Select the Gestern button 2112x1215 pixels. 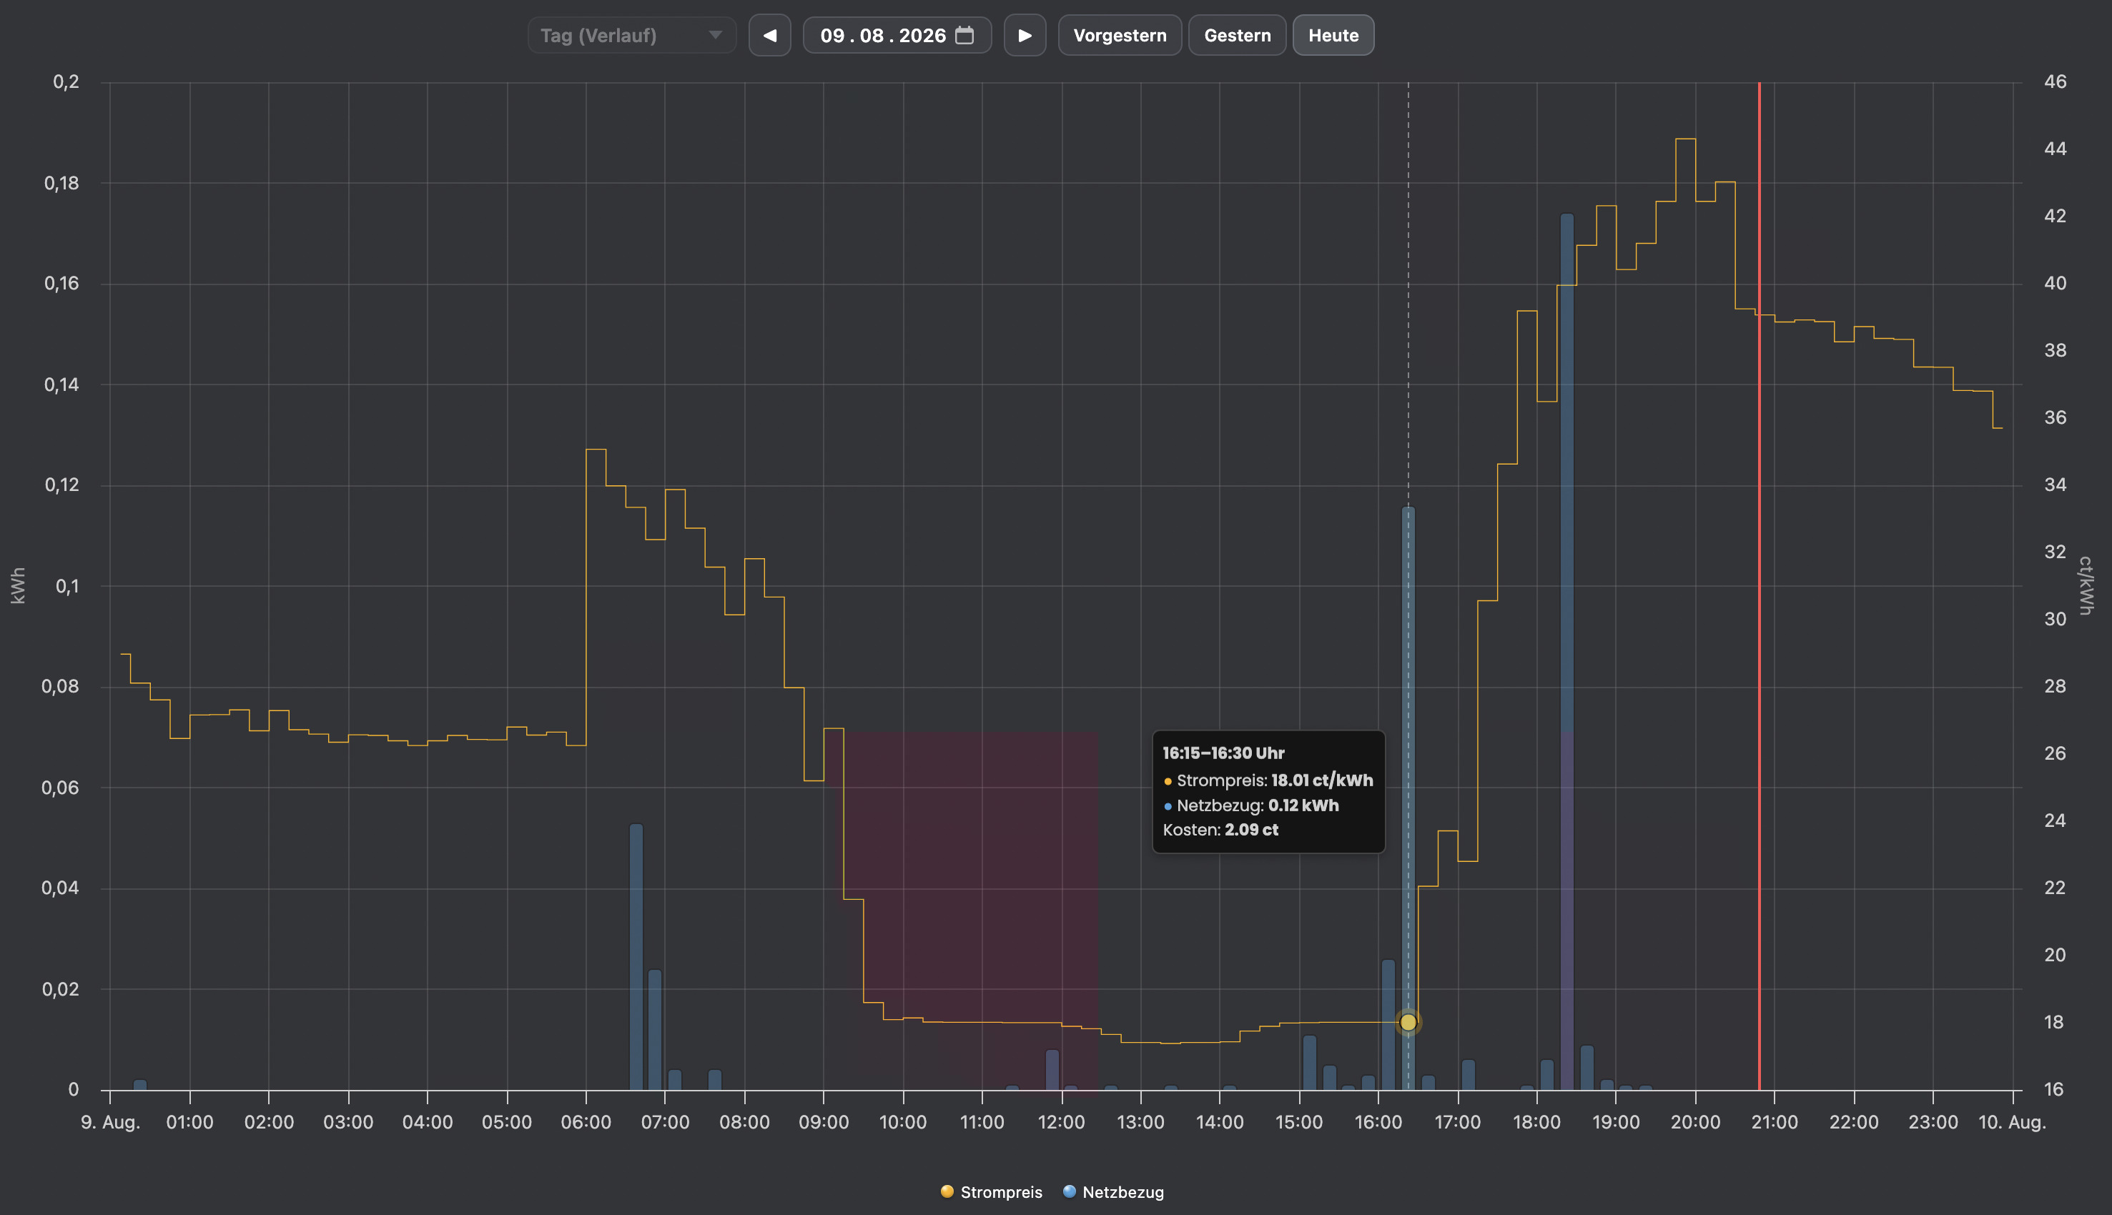click(1237, 35)
